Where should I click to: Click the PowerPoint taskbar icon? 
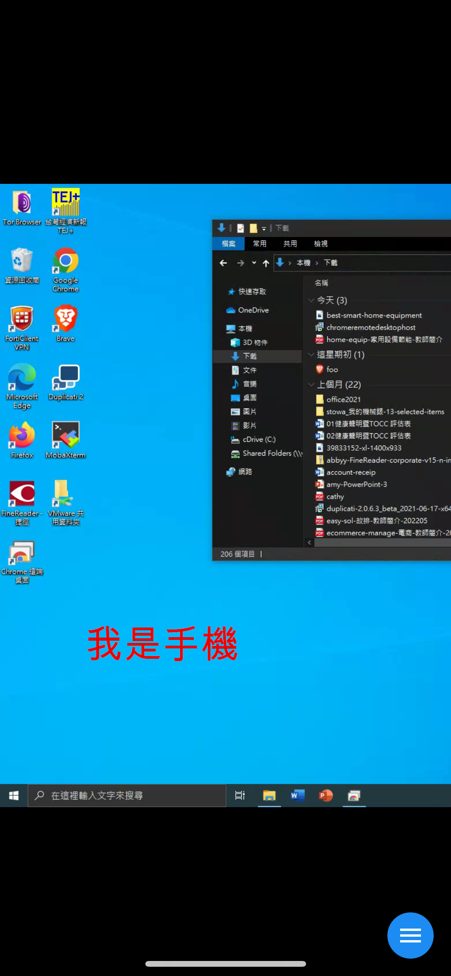pyautogui.click(x=326, y=795)
